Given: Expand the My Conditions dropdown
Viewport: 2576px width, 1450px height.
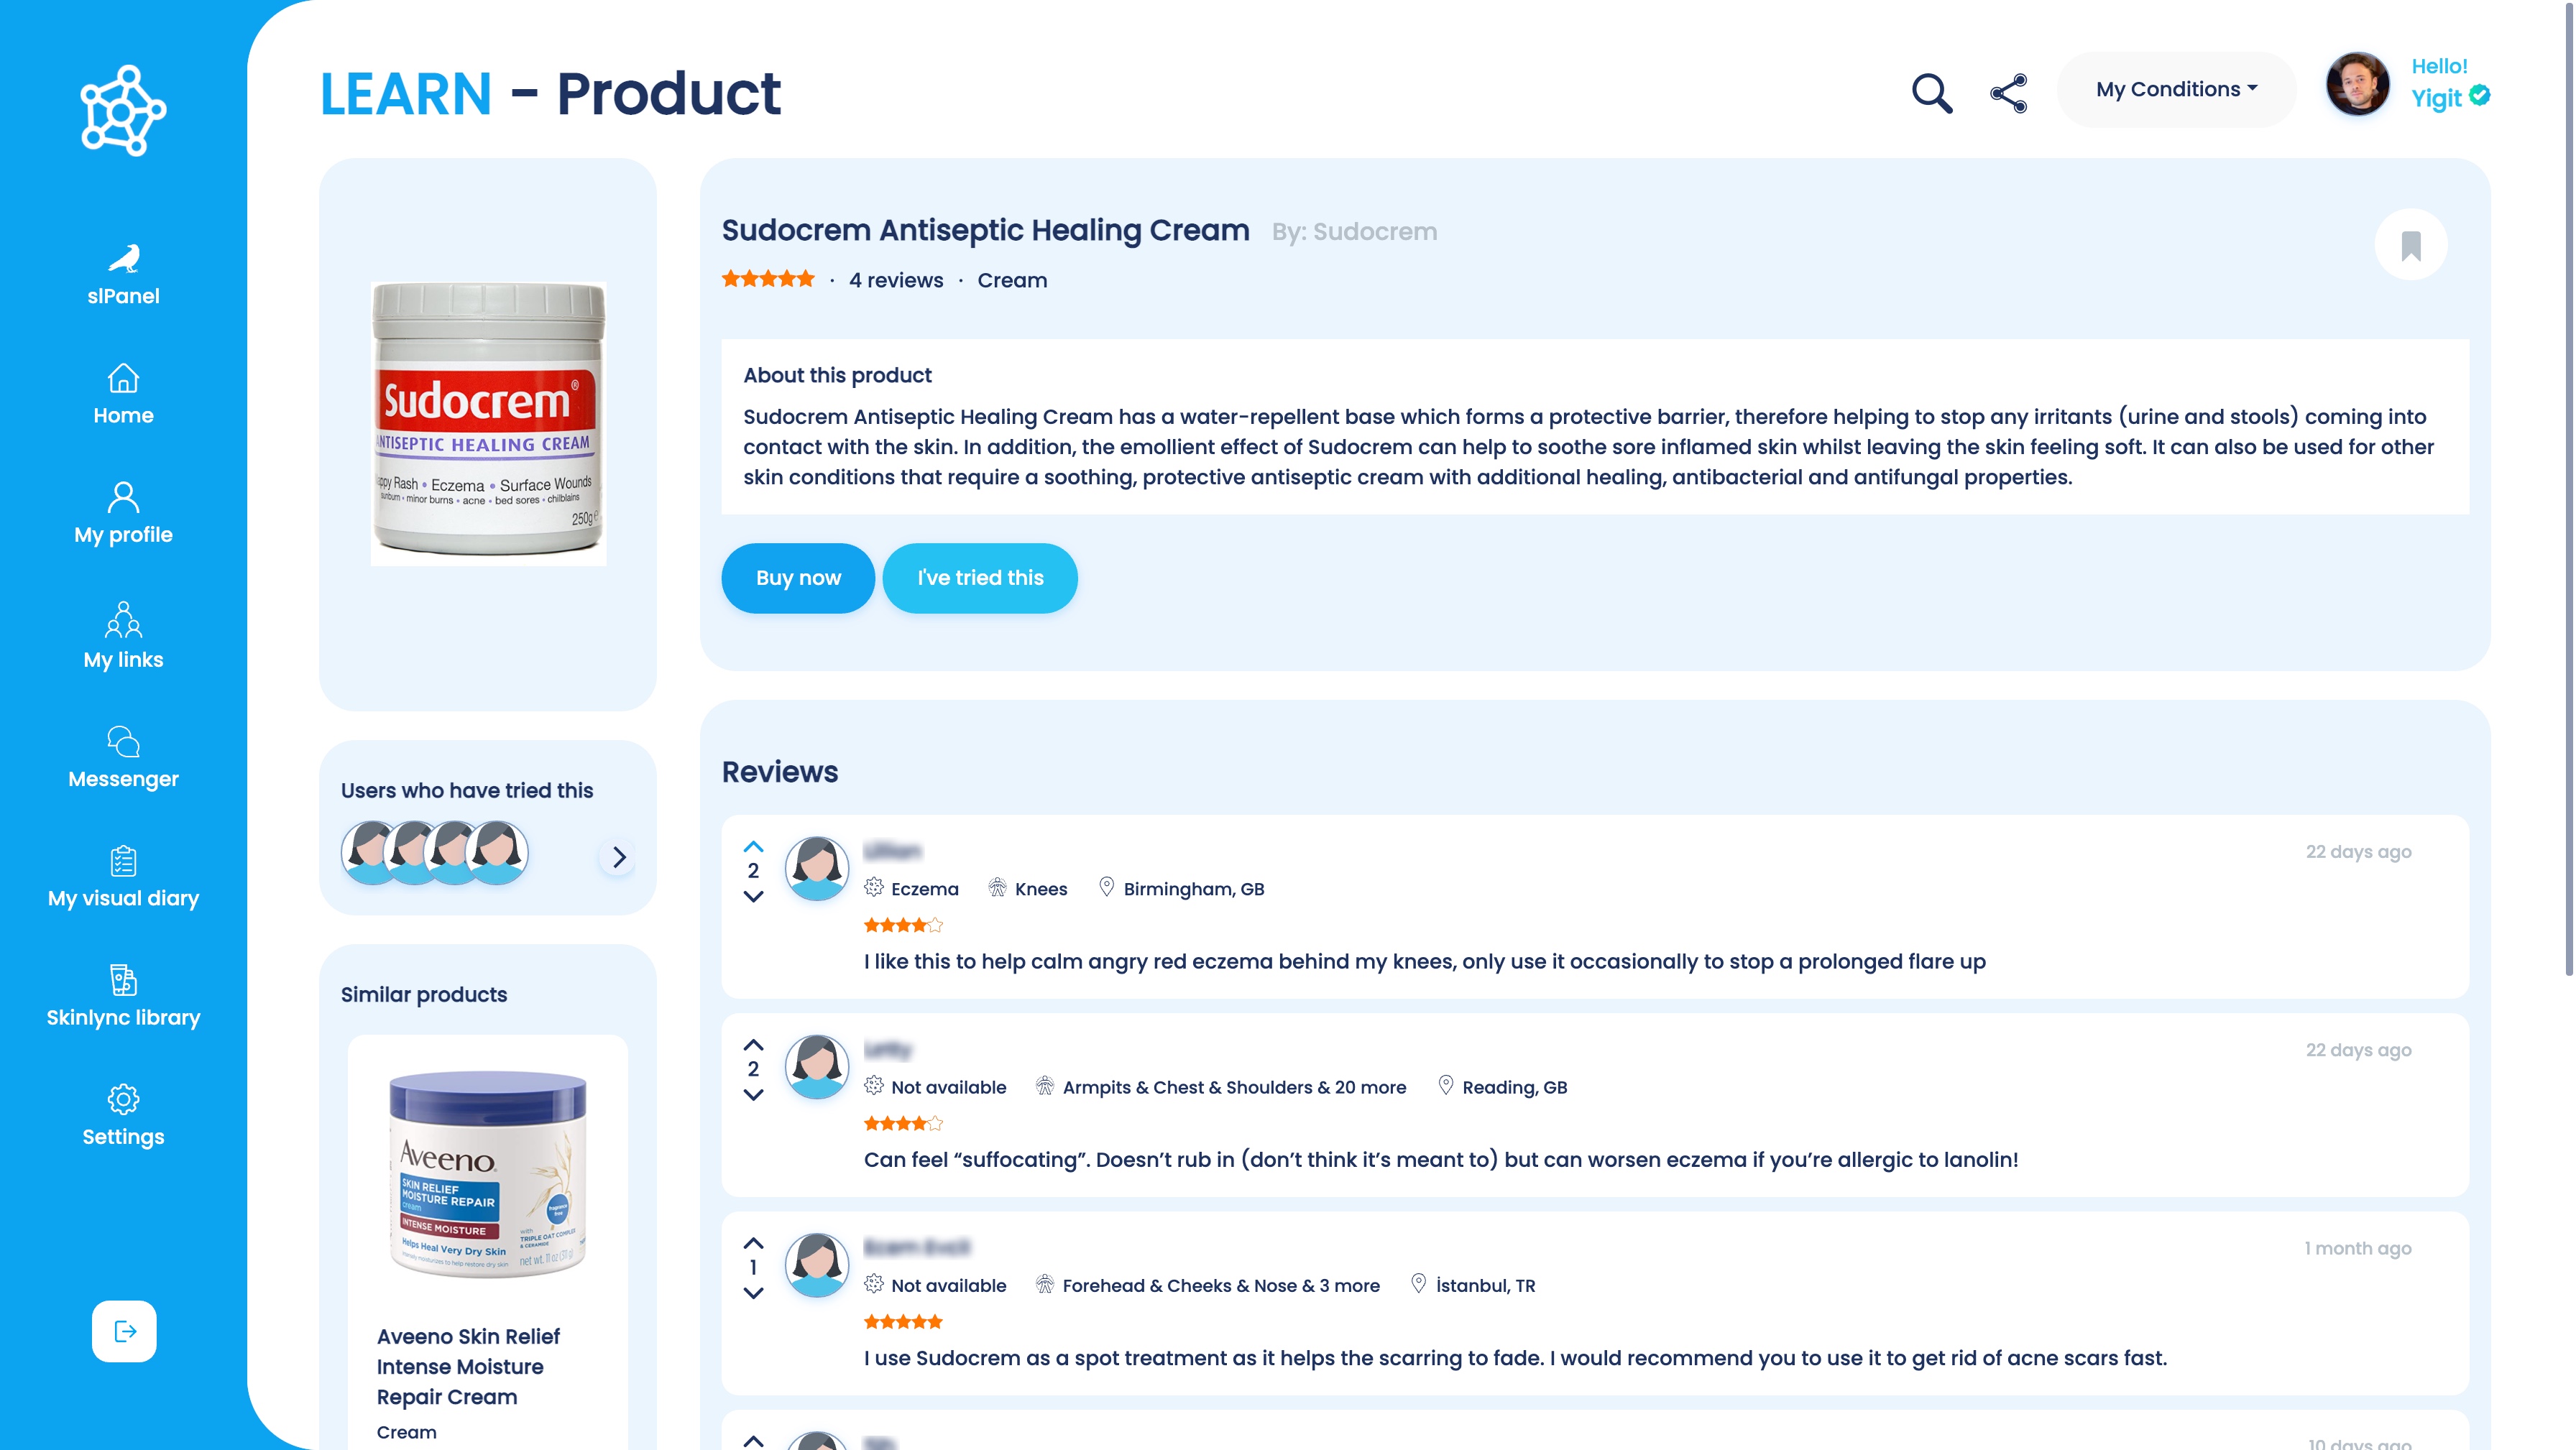Looking at the screenshot, I should pos(2176,90).
